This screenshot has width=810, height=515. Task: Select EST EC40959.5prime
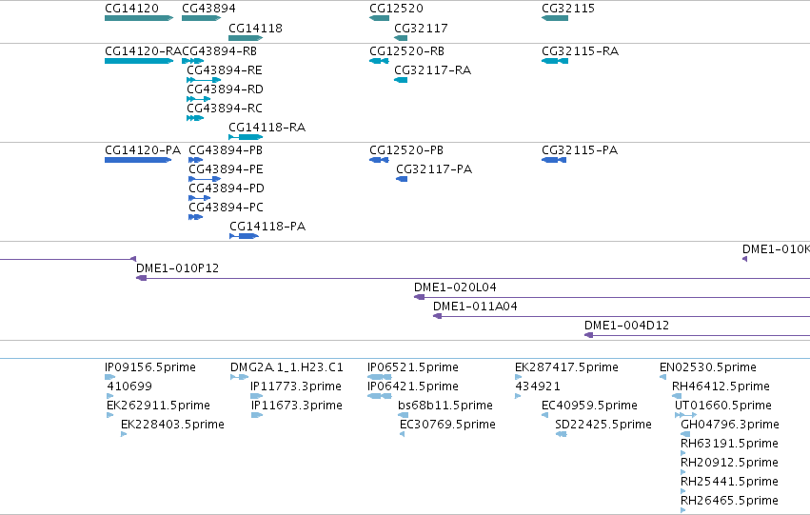[545, 416]
